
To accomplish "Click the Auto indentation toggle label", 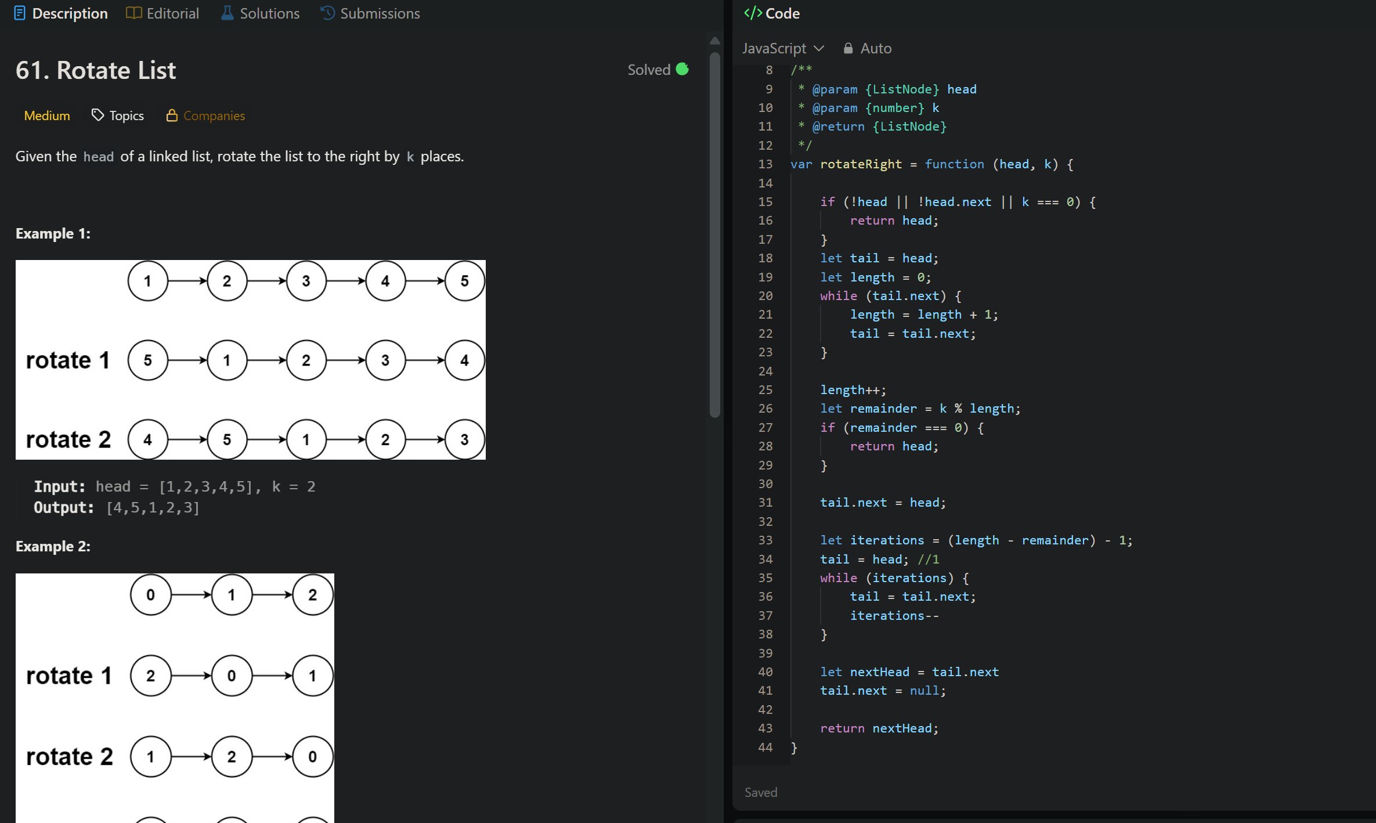I will [x=875, y=48].
